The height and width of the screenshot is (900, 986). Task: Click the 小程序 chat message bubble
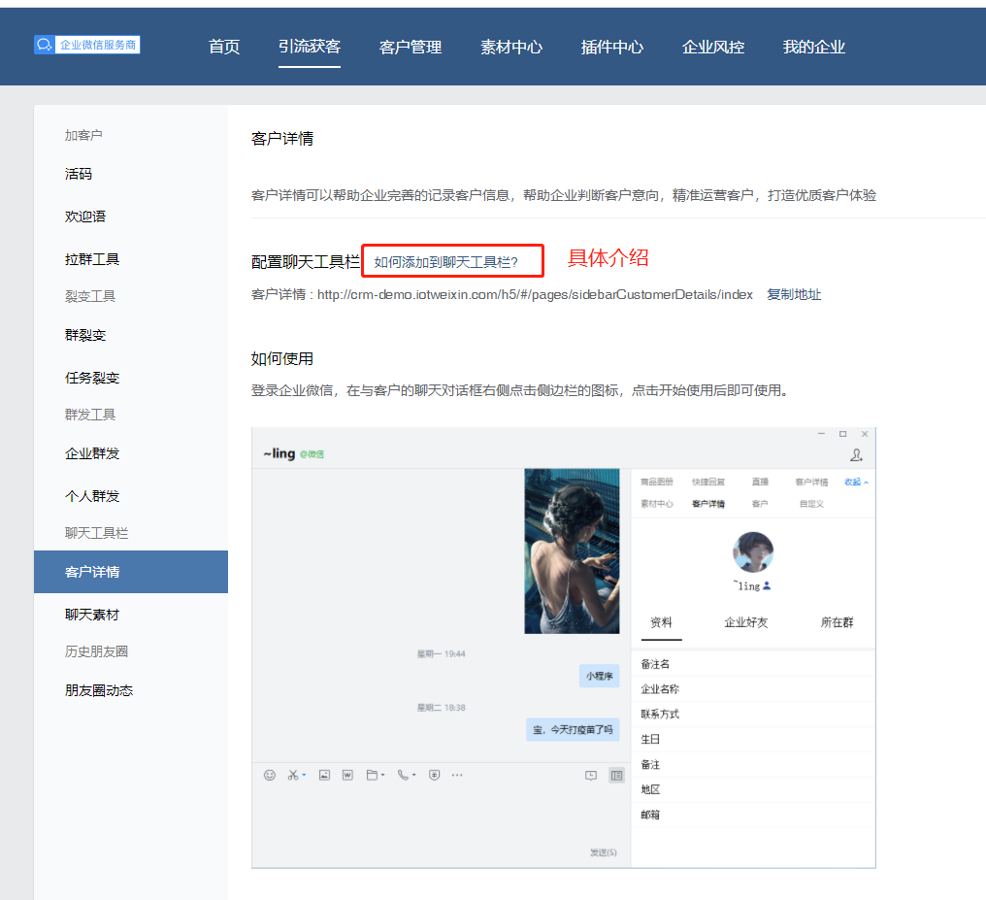(x=600, y=676)
